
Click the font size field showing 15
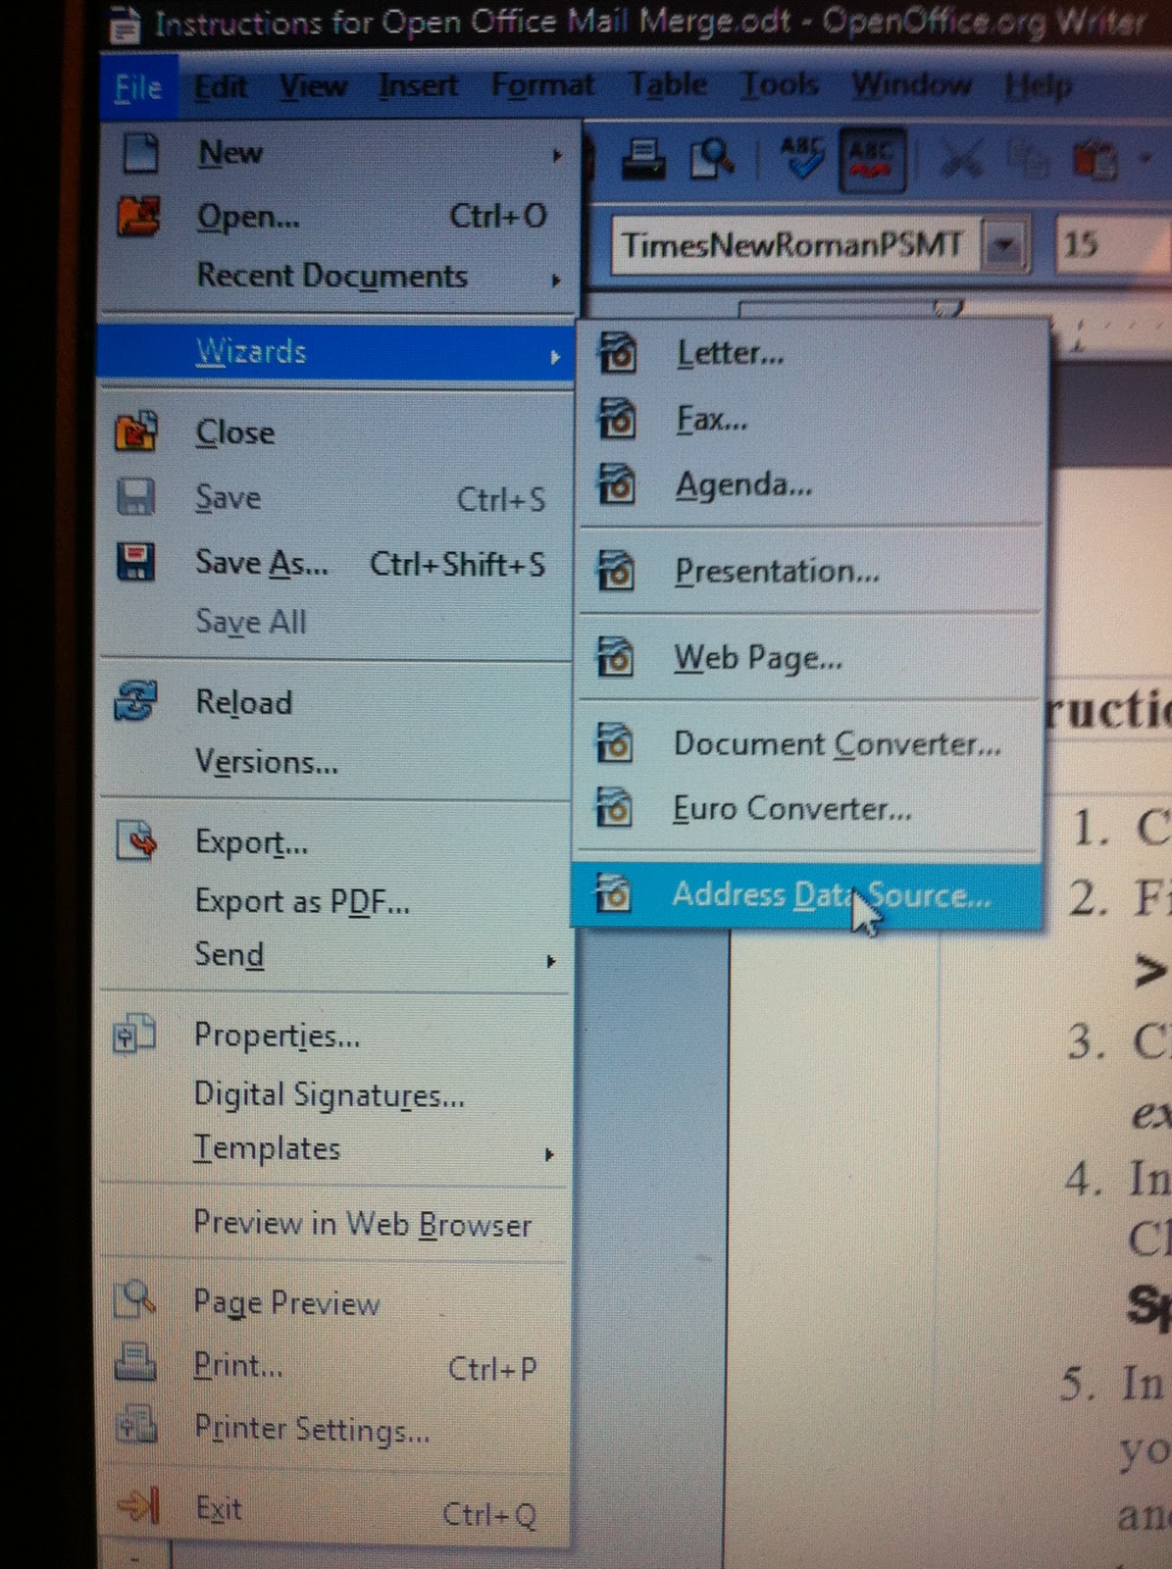point(1113,243)
